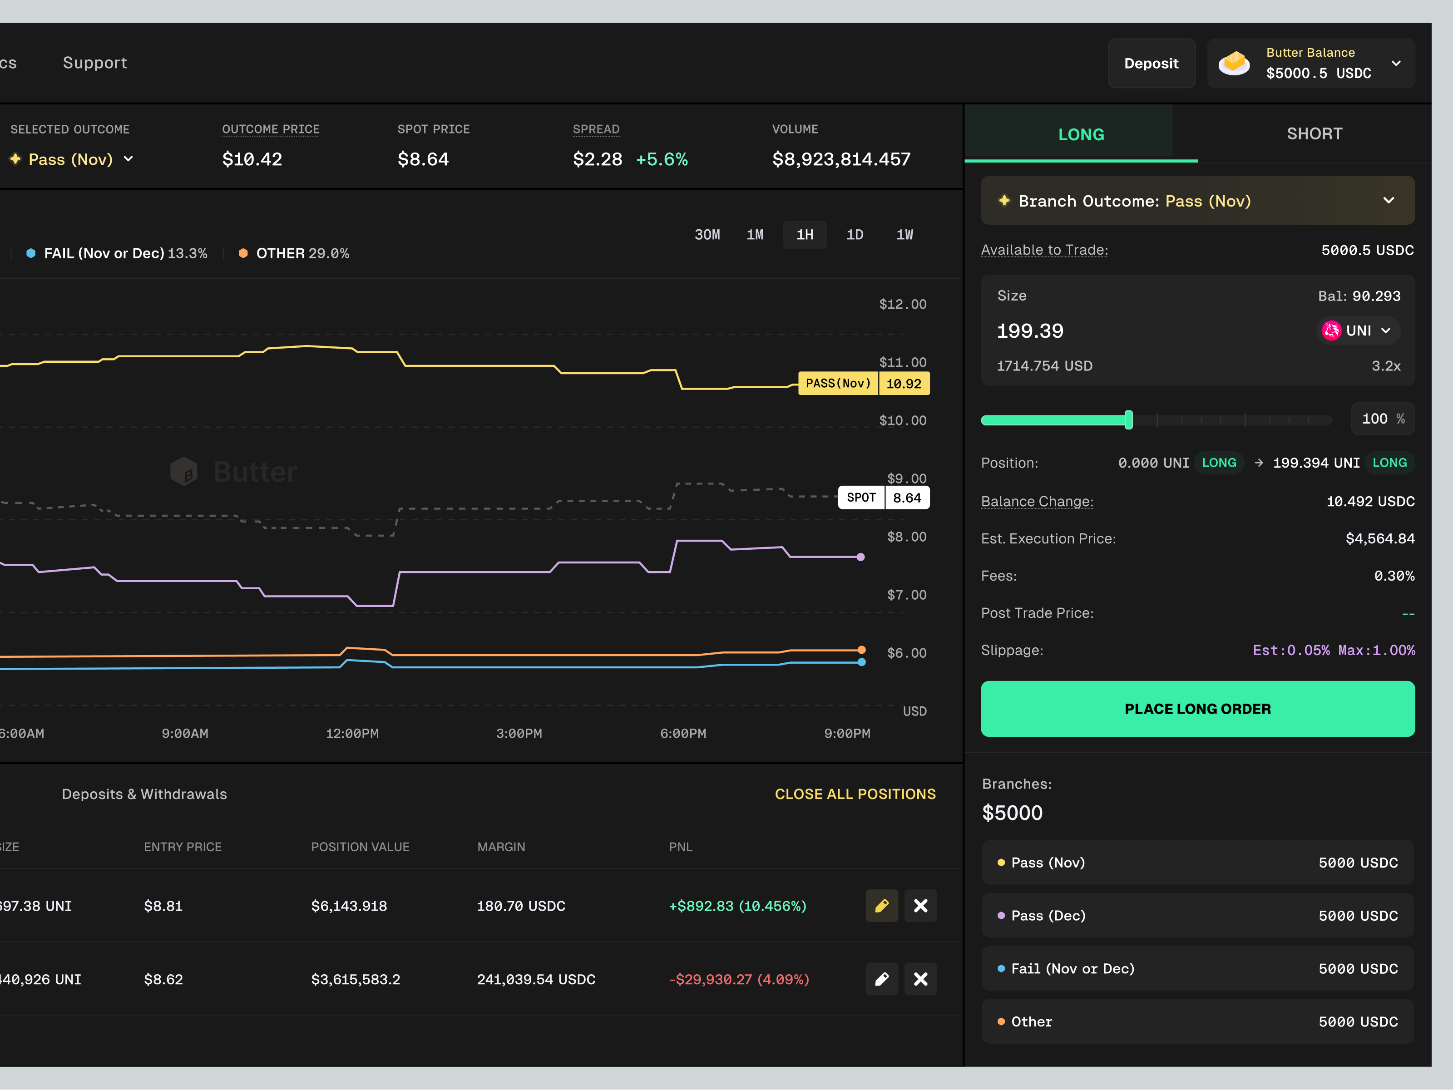1453x1090 pixels.
Task: Click the -$29,930.27 (4.09%) PNL value
Action: tap(739, 980)
